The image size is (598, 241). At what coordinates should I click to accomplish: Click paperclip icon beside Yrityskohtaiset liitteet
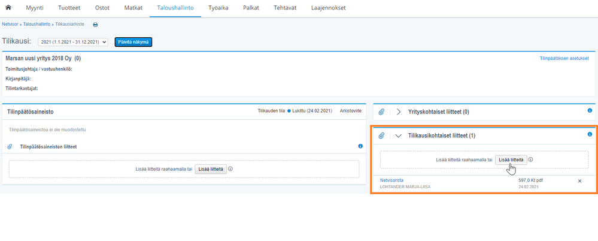[x=381, y=112]
